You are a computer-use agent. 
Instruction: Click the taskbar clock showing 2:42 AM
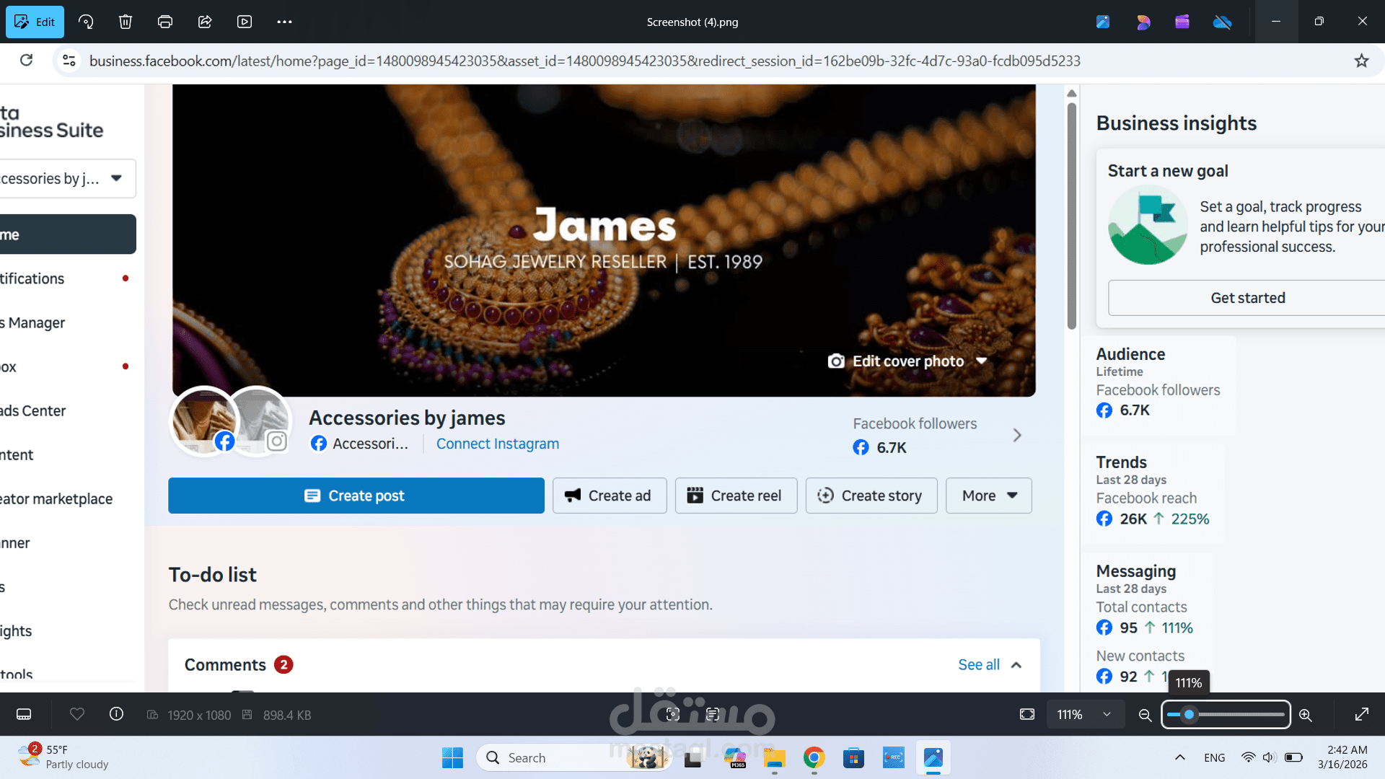click(x=1342, y=757)
